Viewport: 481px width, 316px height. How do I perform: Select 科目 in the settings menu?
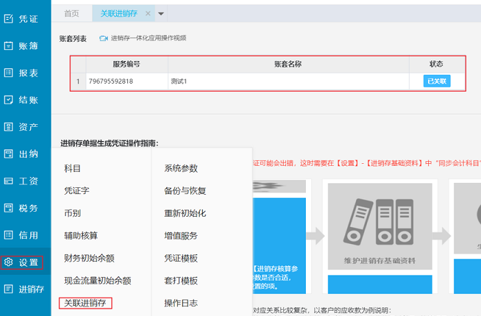click(72, 169)
